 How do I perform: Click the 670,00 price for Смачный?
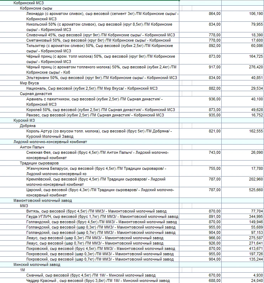[215, 275]
